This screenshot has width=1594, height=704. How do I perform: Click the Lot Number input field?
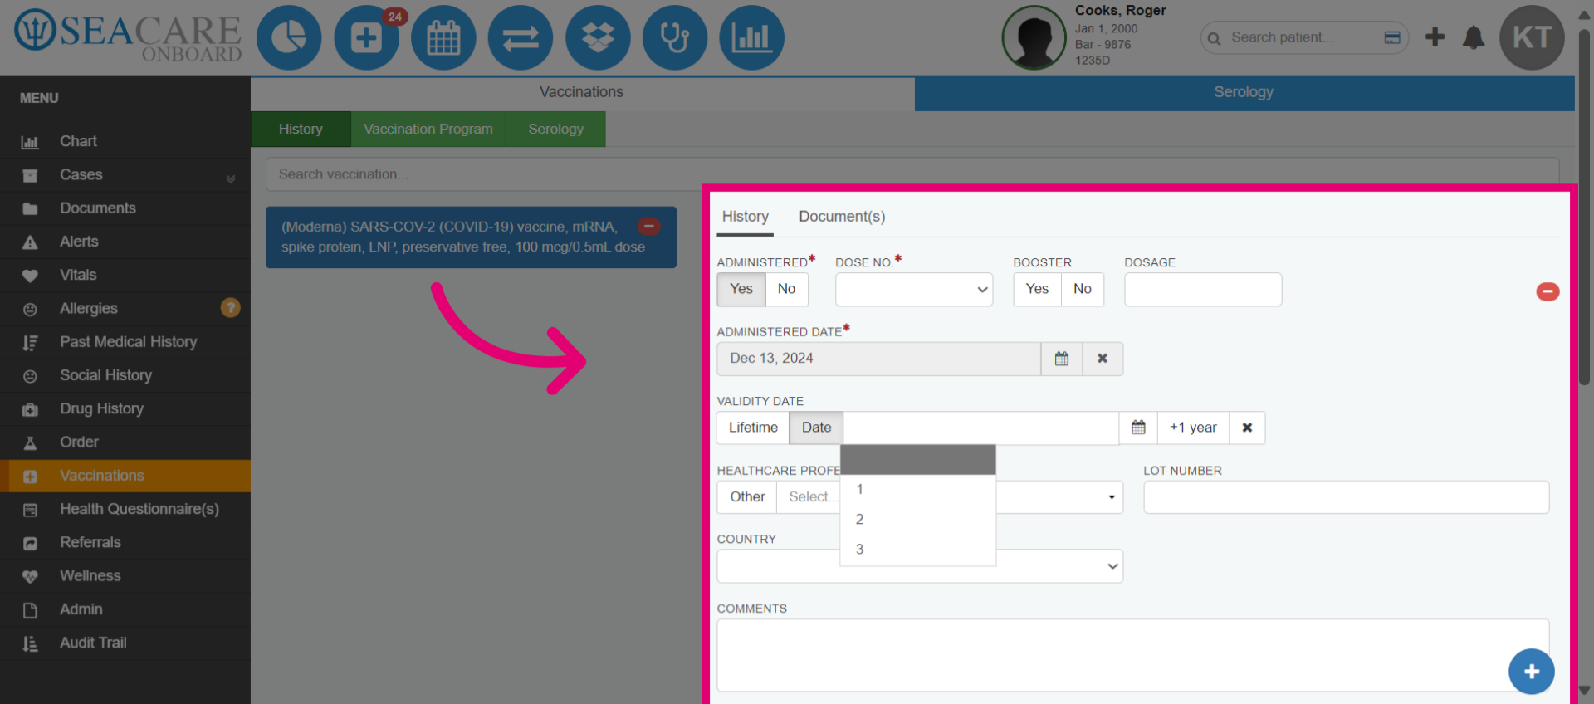pyautogui.click(x=1346, y=496)
